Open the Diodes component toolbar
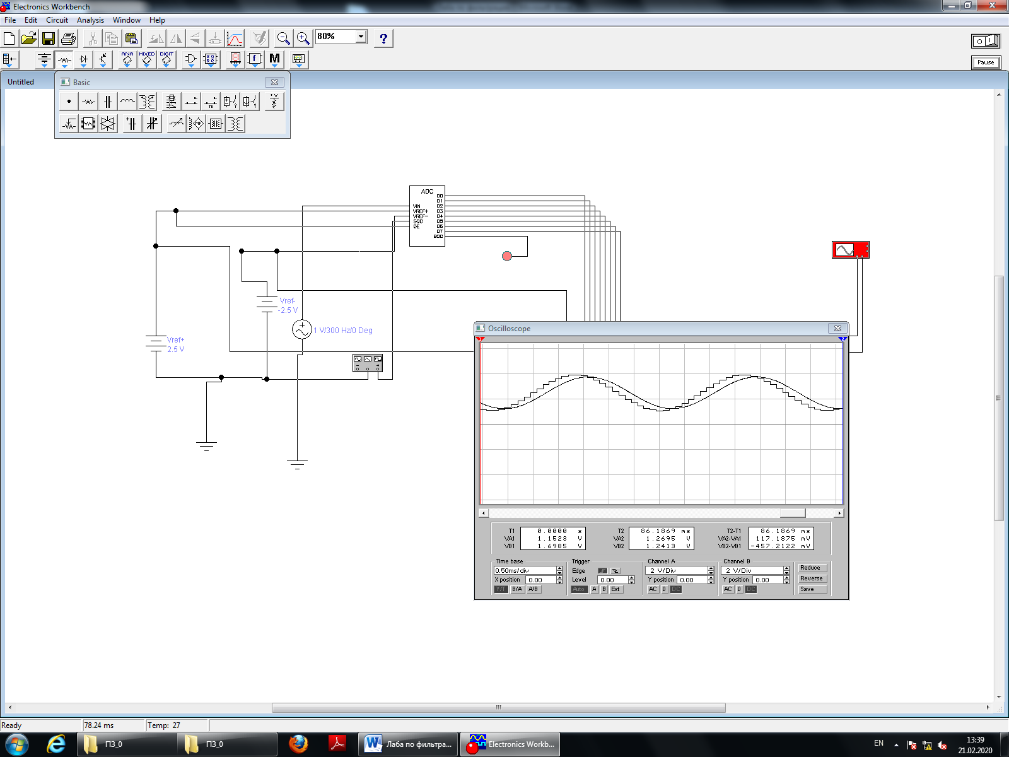Screen dimensions: 1009x757 83,60
